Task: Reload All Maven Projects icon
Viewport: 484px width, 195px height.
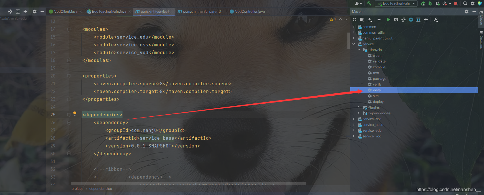Action: tap(355, 20)
